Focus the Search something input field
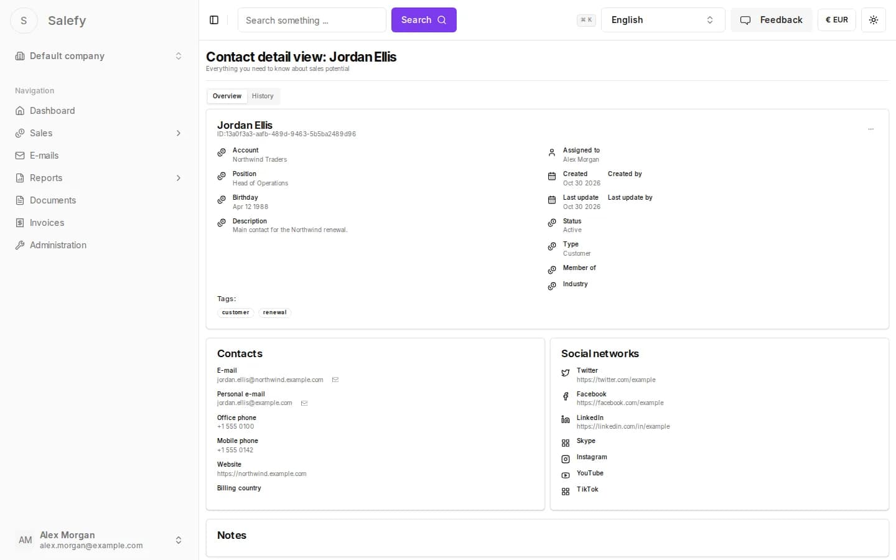896x560 pixels. (x=312, y=20)
